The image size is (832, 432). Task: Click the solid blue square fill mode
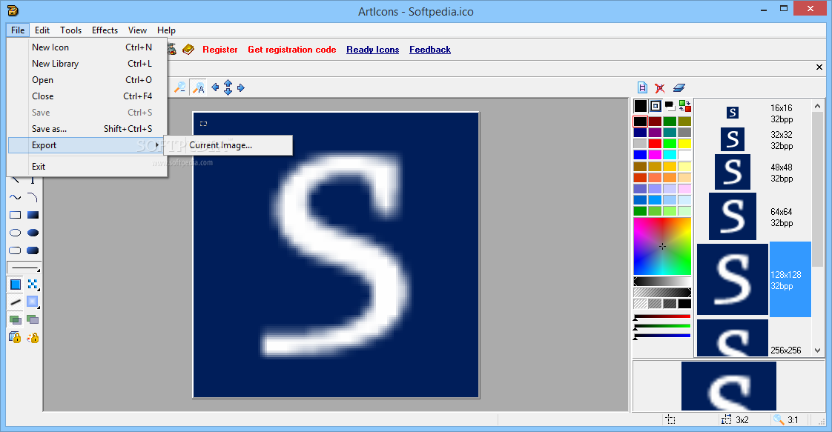click(16, 285)
